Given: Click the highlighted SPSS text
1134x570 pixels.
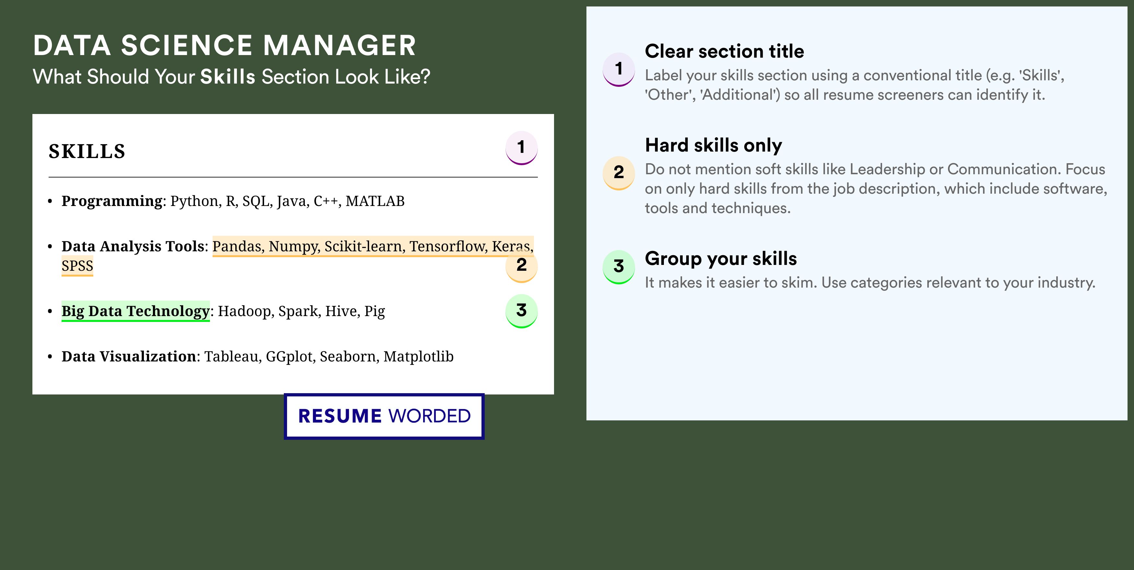Looking at the screenshot, I should pos(77,266).
